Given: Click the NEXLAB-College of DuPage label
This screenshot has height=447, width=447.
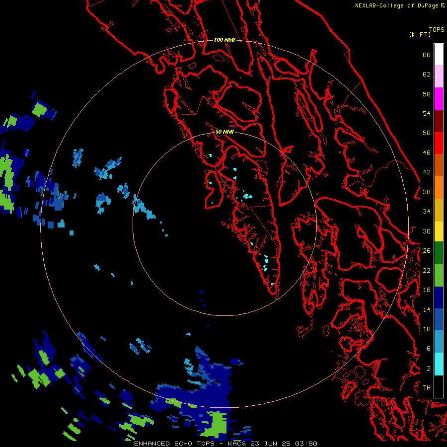Looking at the screenshot, I should tap(396, 5).
